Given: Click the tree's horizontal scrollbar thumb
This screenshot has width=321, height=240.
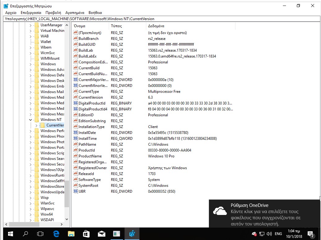Looking at the screenshot, I should pyautogui.click(x=24, y=224).
